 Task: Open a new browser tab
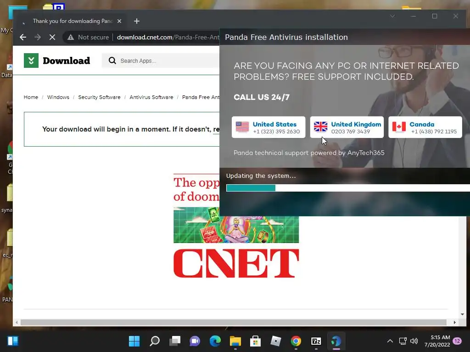137,21
